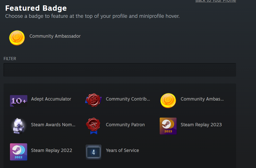Click the currently featured gold coin badge icon
The height and width of the screenshot is (168, 256).
click(17, 38)
